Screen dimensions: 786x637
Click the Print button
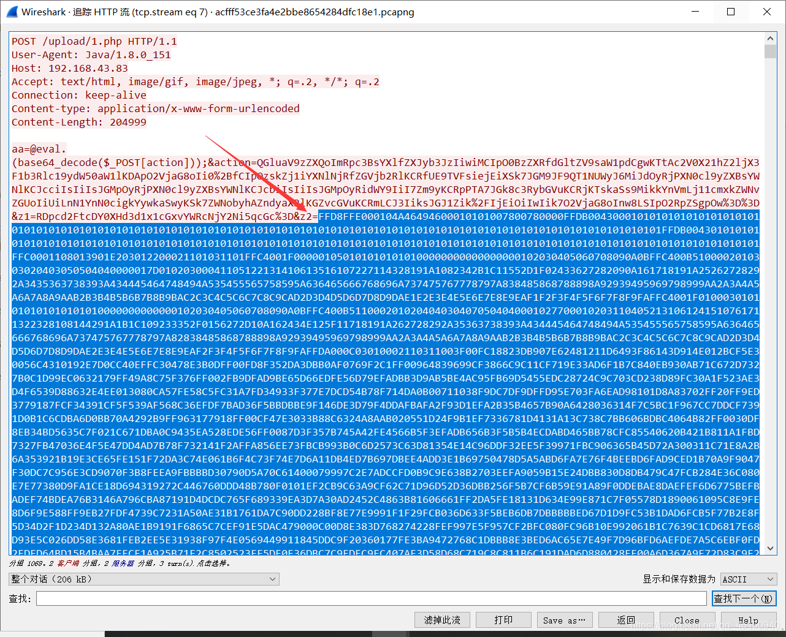point(503,620)
